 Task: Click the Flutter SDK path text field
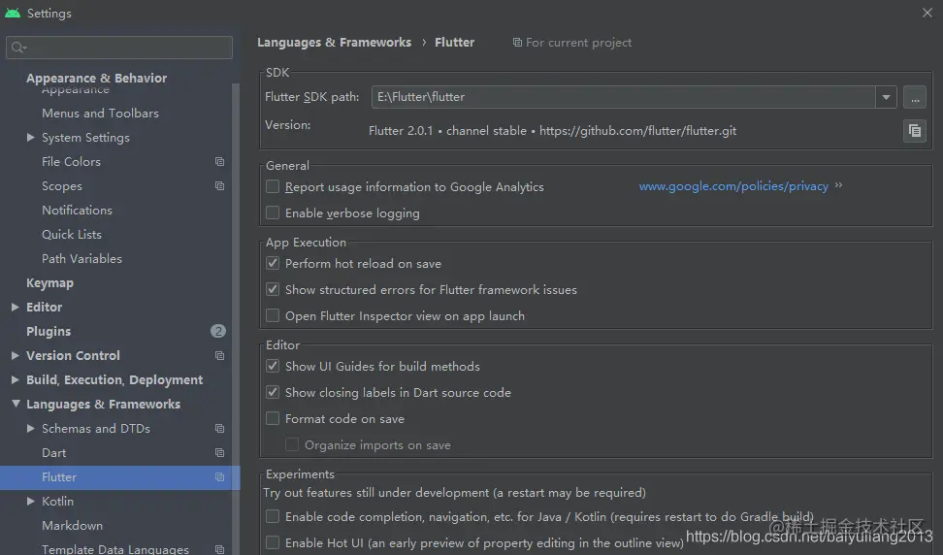(x=623, y=97)
